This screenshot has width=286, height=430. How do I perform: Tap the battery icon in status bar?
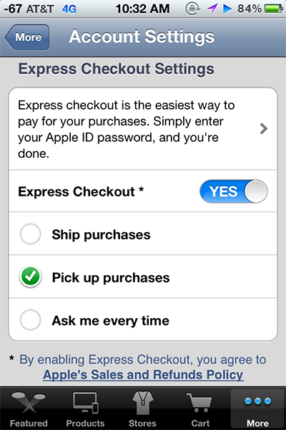tap(274, 9)
